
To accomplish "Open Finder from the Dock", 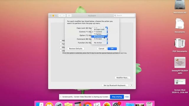I will (x=40, y=104).
